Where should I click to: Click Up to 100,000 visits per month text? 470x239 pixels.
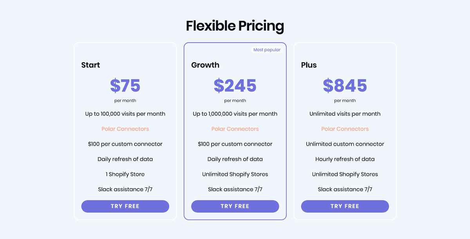pos(125,114)
